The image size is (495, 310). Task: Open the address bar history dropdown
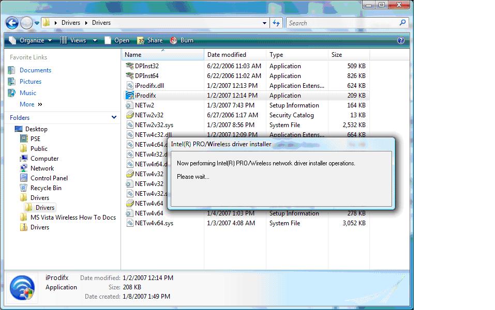[264, 23]
